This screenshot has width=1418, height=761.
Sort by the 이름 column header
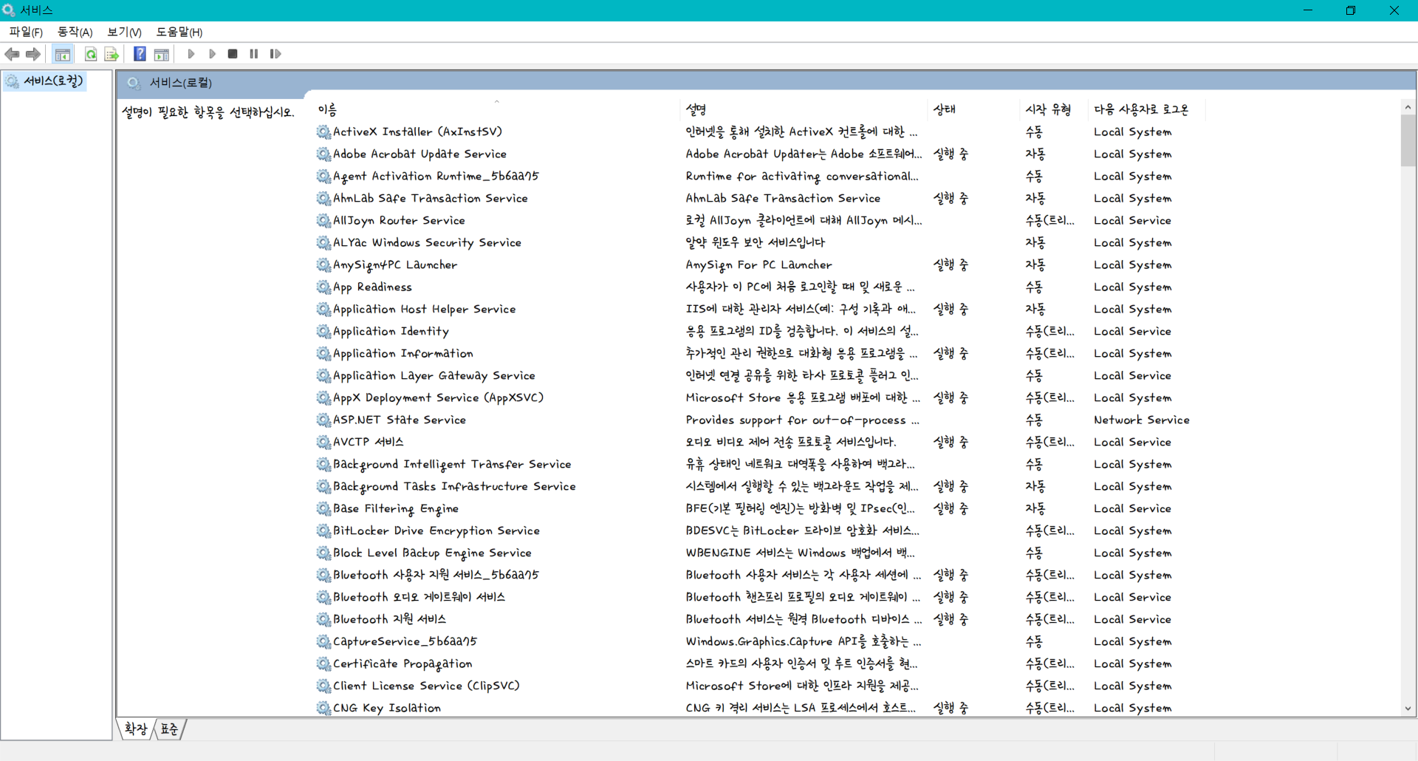pos(496,109)
